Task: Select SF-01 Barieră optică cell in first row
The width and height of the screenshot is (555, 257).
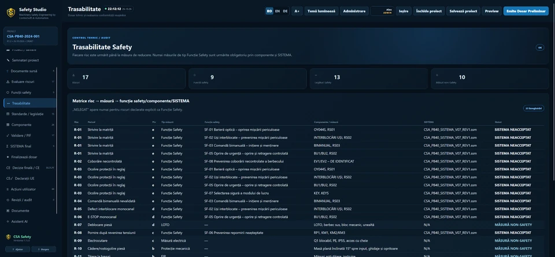Action: [242, 130]
